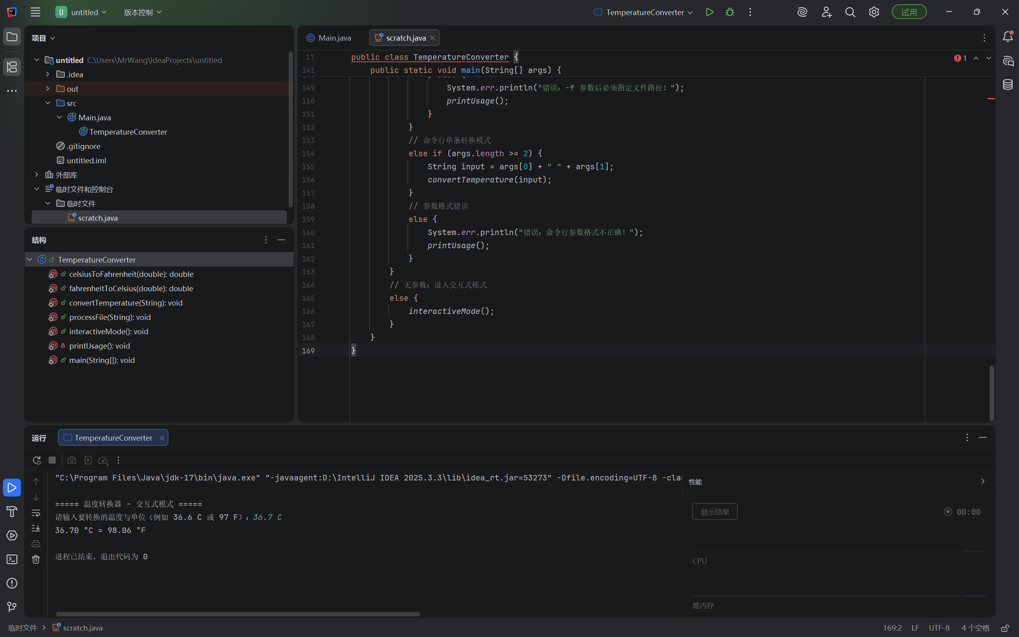
Task: Clear console output with trash icon
Action: pos(36,559)
